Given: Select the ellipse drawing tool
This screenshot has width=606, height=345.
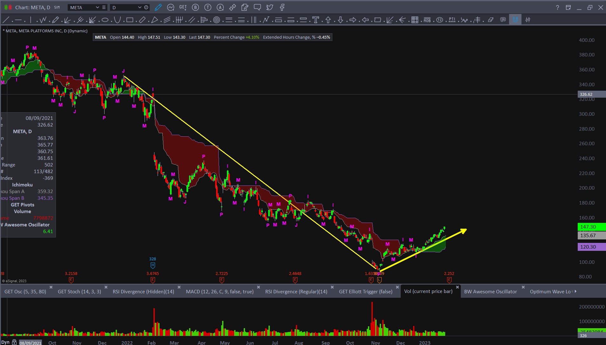Looking at the screenshot, I should coord(105,20).
